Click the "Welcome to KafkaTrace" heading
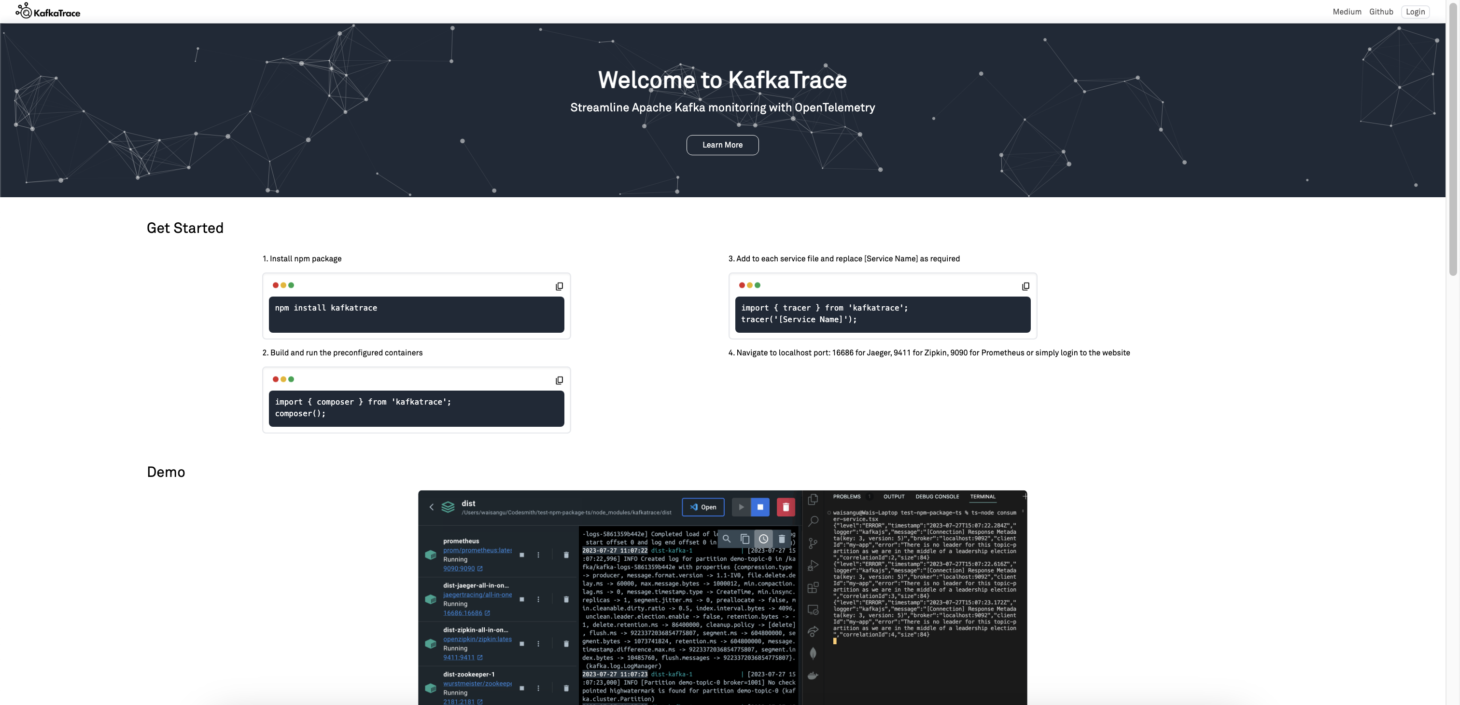Viewport: 1460px width, 705px height. click(x=722, y=80)
